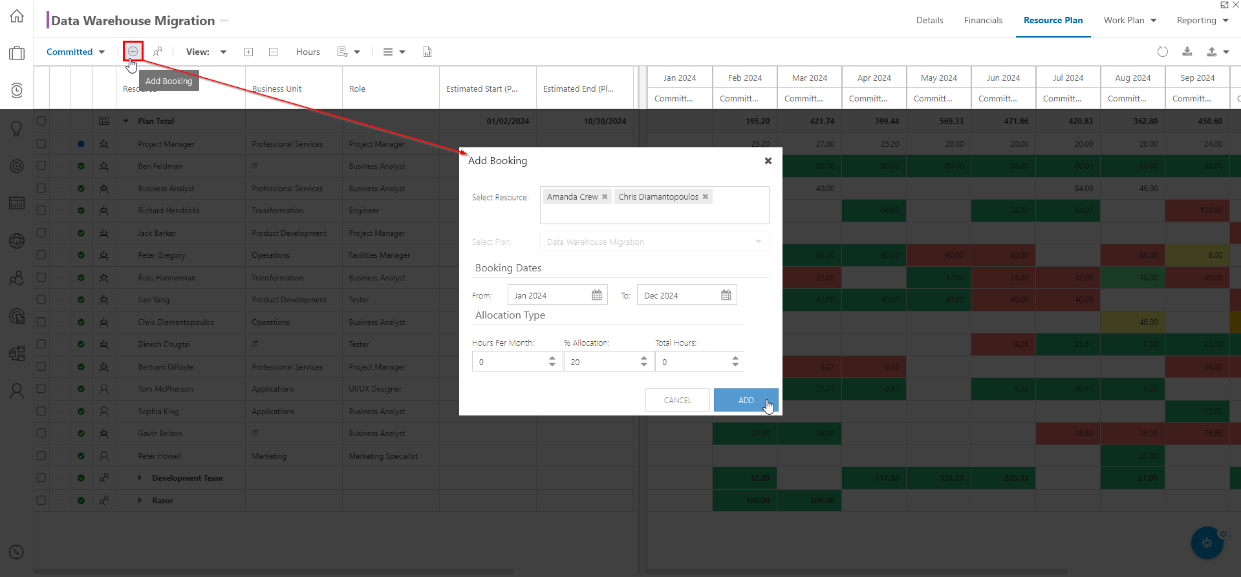Close the Add Booking dialog
The height and width of the screenshot is (577, 1241).
[x=768, y=161]
